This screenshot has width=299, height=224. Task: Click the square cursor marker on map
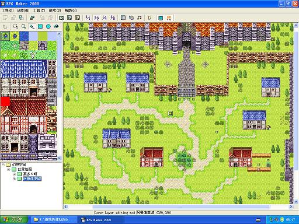point(170,113)
